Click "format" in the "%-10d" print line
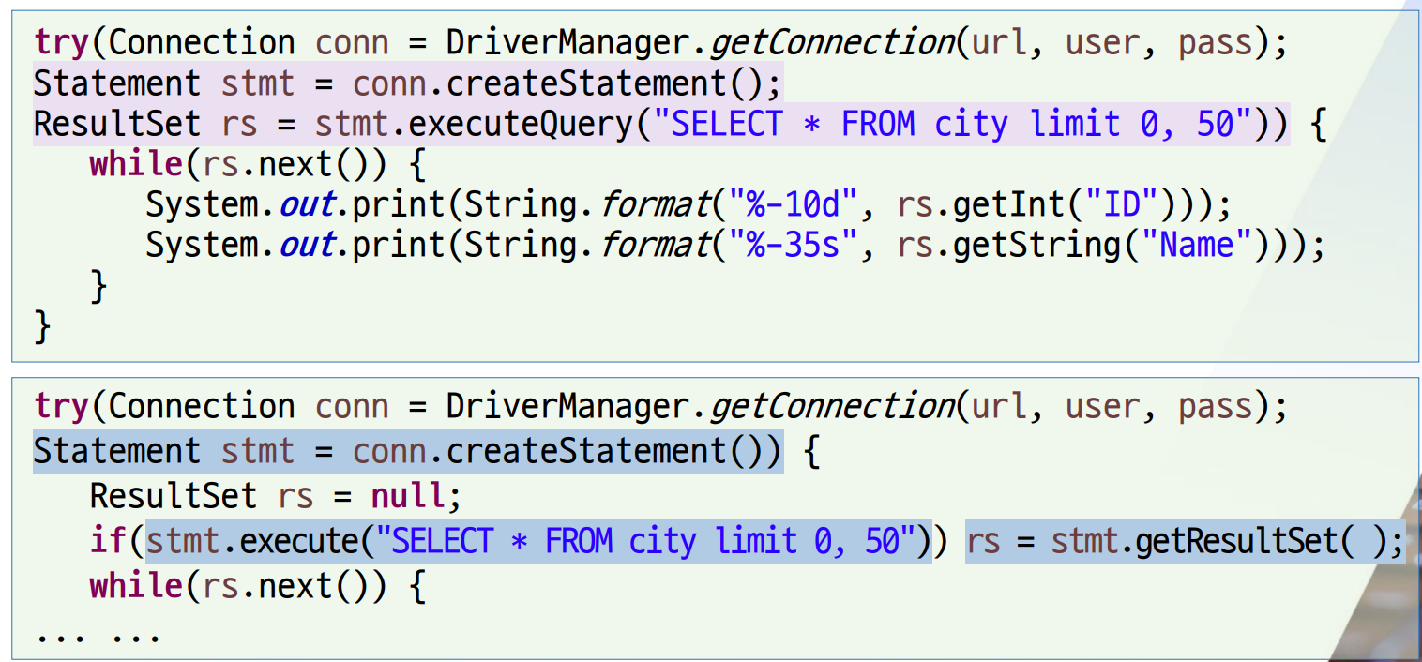 click(x=656, y=203)
